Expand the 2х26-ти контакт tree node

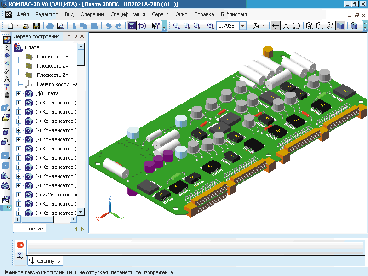tap(18, 195)
